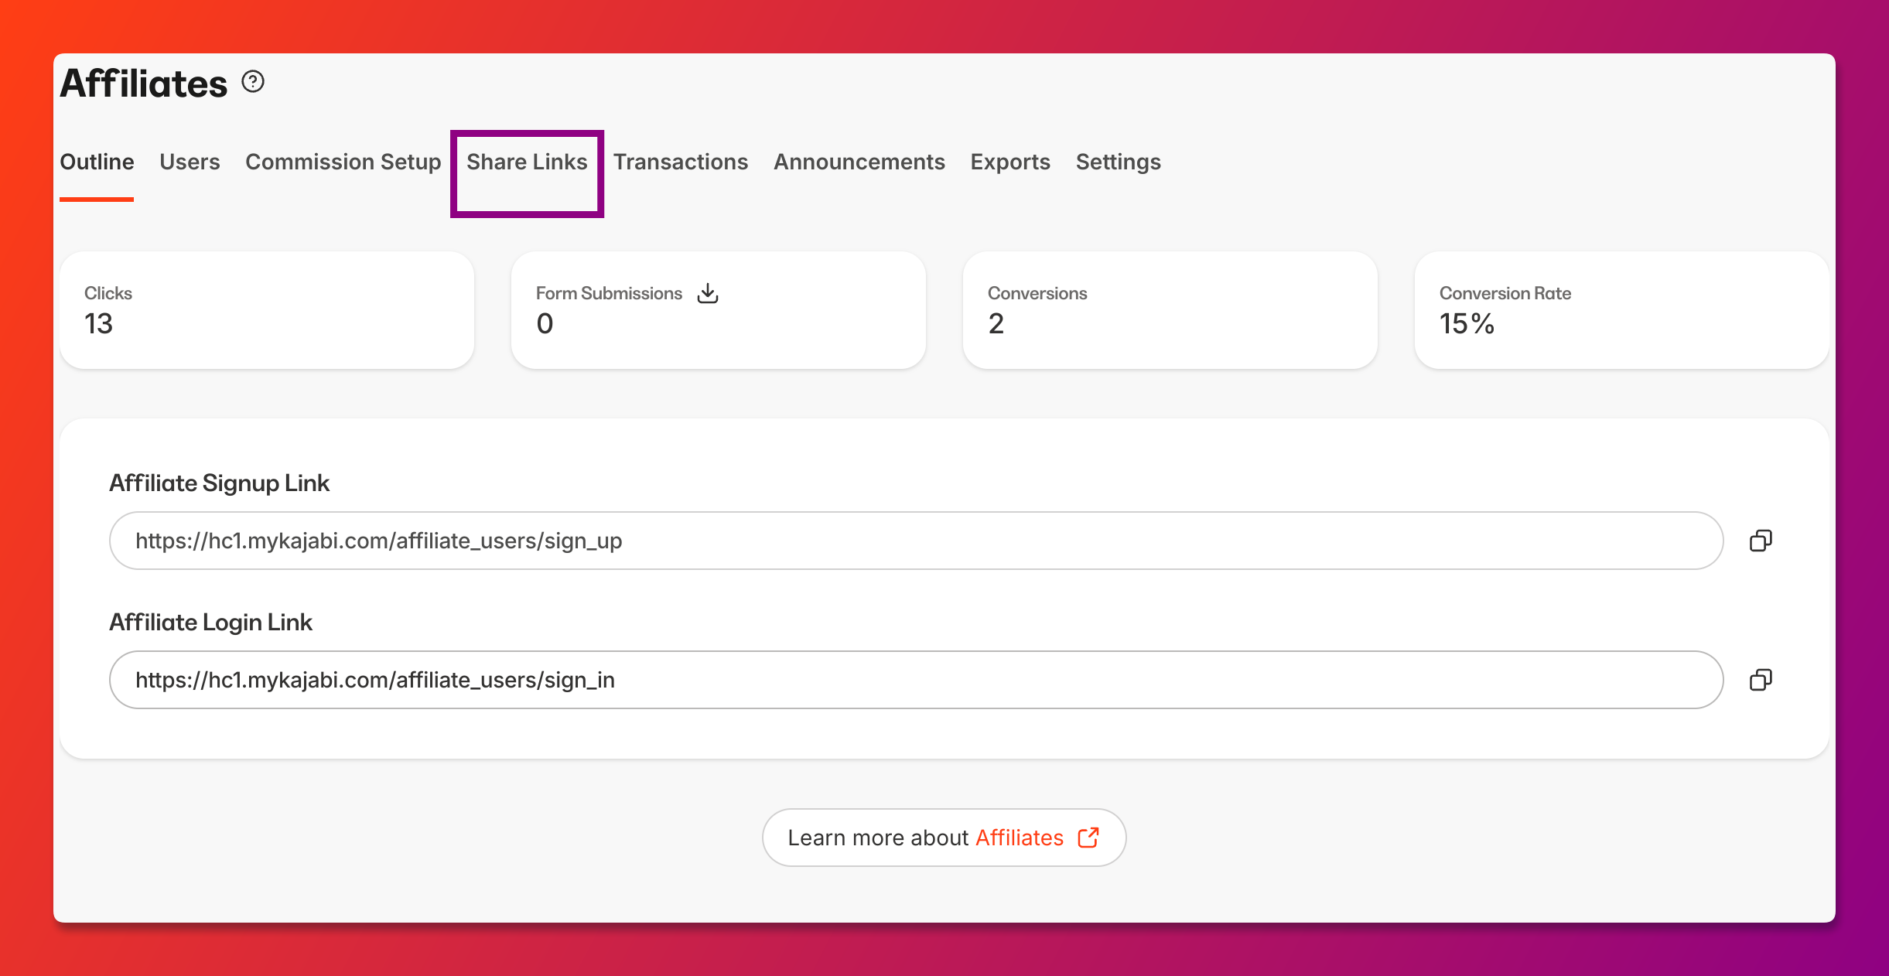1889x976 pixels.
Task: Select the Conversions count of 2
Action: point(996,323)
